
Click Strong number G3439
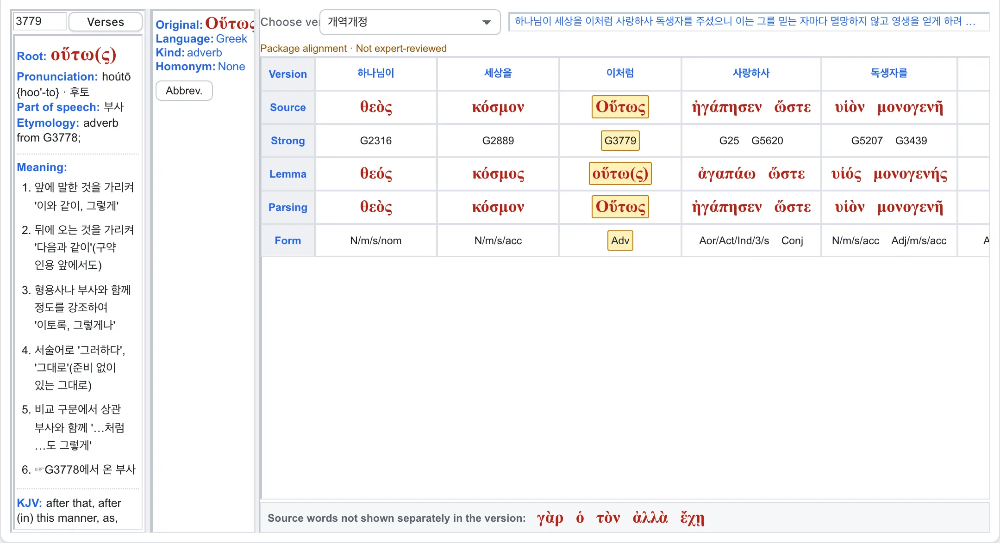[911, 141]
